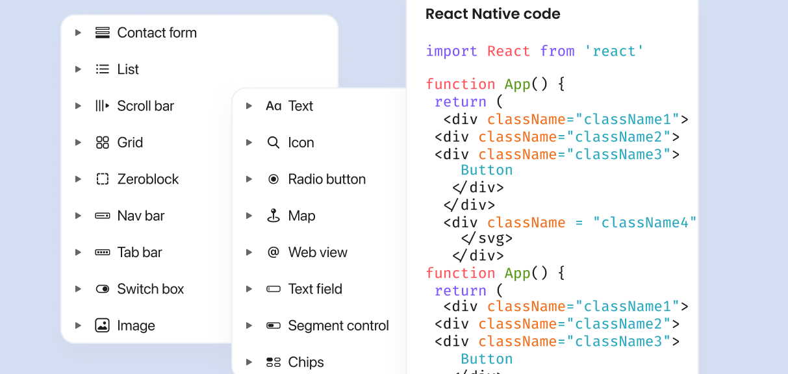This screenshot has width=788, height=374.
Task: Select the Segment control icon
Action: 273,325
